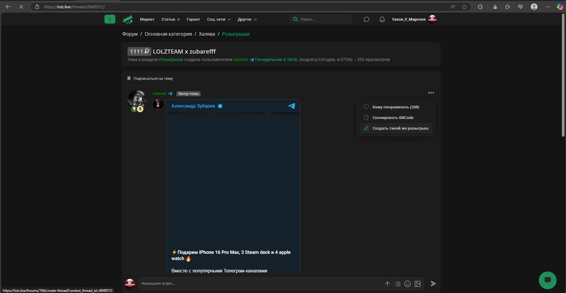Click the browser back arrow
566x293 pixels.
point(8,7)
